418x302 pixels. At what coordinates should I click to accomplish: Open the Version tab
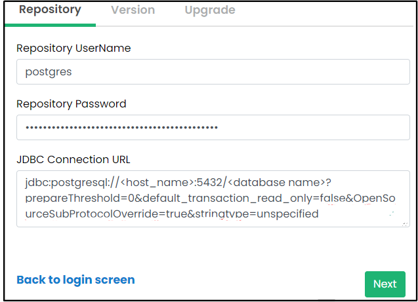133,10
